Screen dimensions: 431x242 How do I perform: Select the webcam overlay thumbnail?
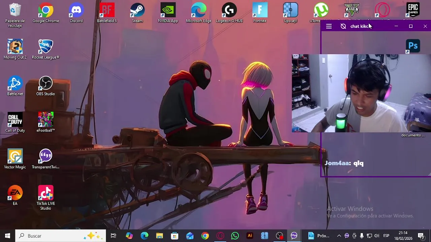click(x=361, y=93)
